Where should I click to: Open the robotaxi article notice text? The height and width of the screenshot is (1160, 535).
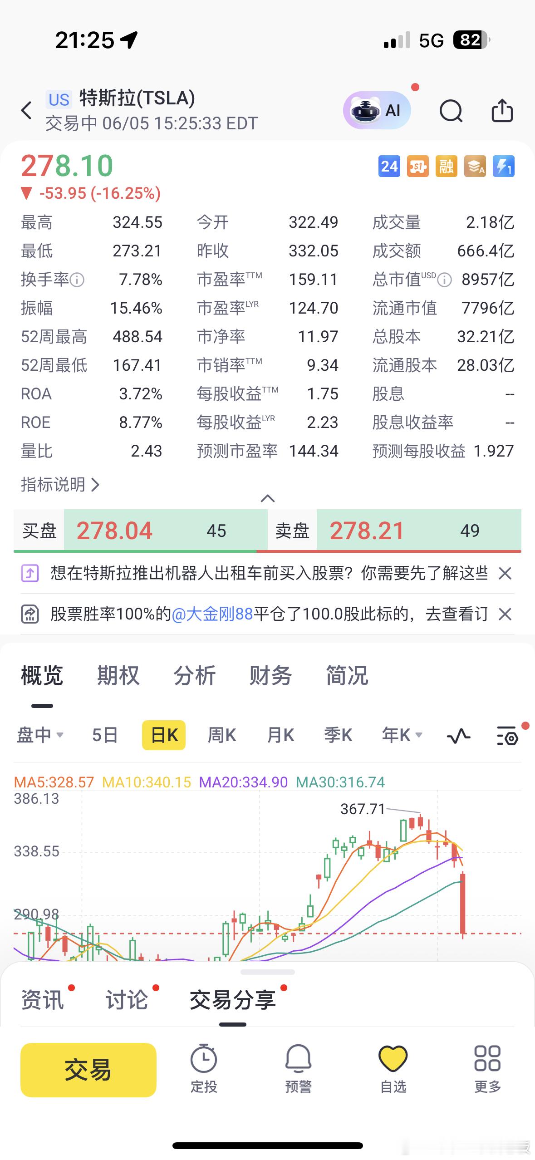269,574
